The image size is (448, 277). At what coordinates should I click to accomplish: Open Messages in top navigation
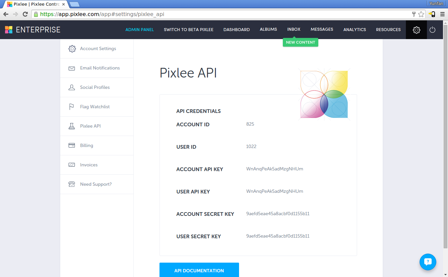(x=322, y=29)
